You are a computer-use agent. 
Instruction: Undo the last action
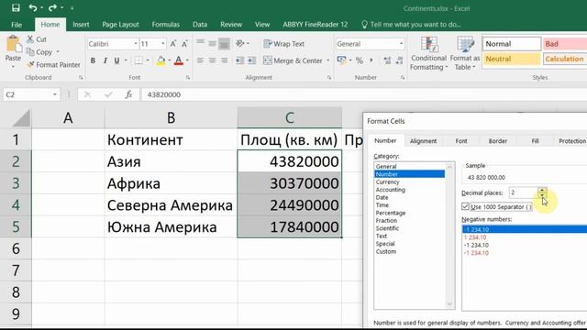[x=33, y=8]
